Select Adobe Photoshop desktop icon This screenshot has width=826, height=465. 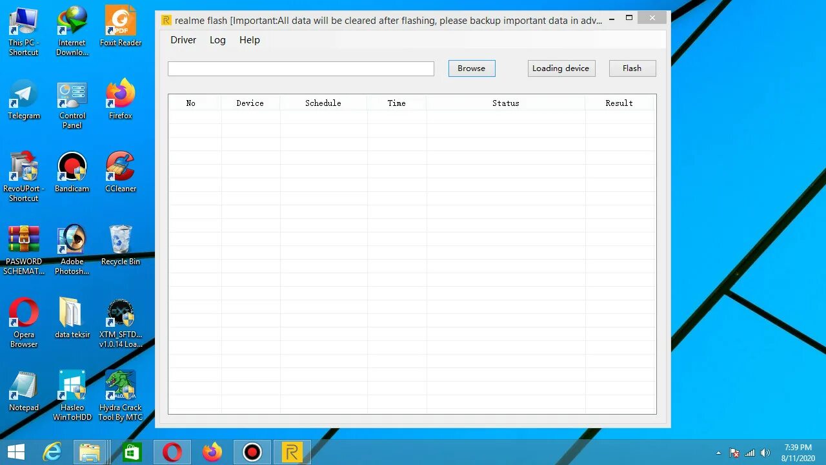(72, 251)
